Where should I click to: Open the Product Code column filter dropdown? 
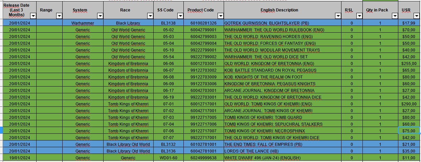tap(221, 16)
